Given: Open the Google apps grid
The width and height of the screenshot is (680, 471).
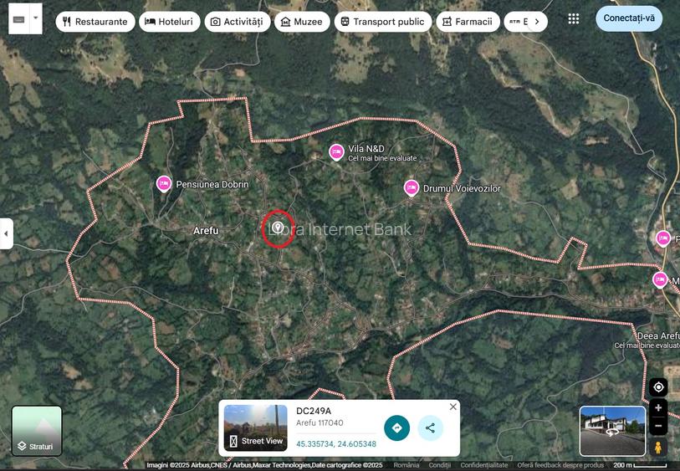Looking at the screenshot, I should click(573, 18).
